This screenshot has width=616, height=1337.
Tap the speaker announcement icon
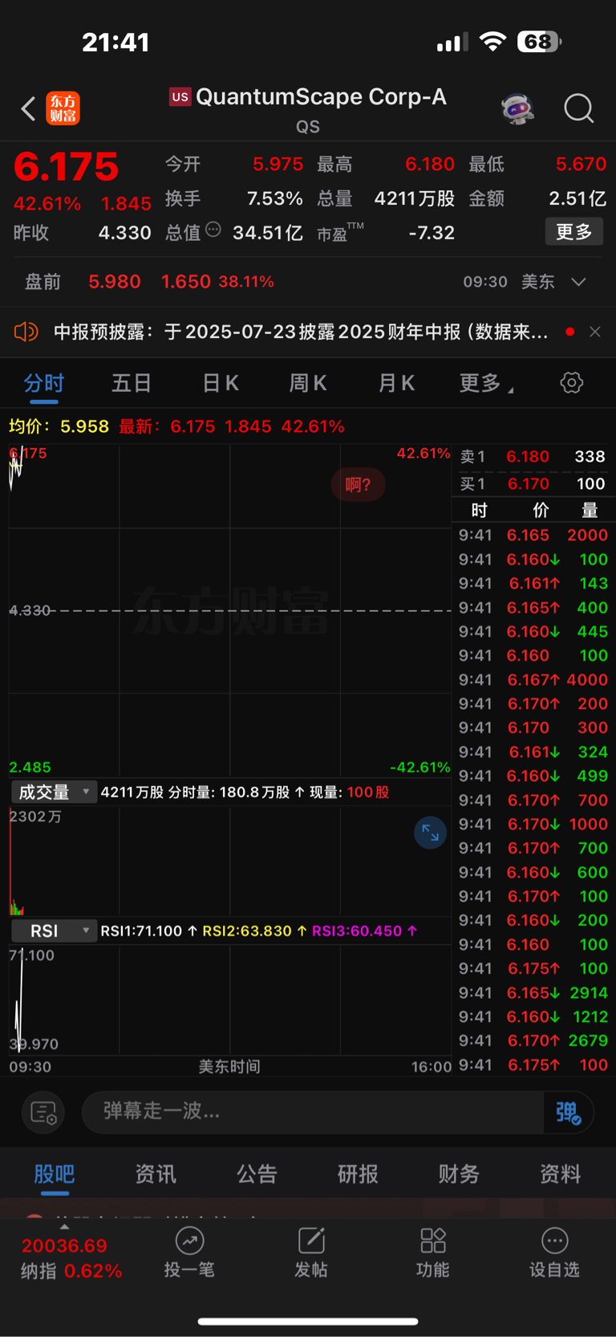(x=26, y=332)
